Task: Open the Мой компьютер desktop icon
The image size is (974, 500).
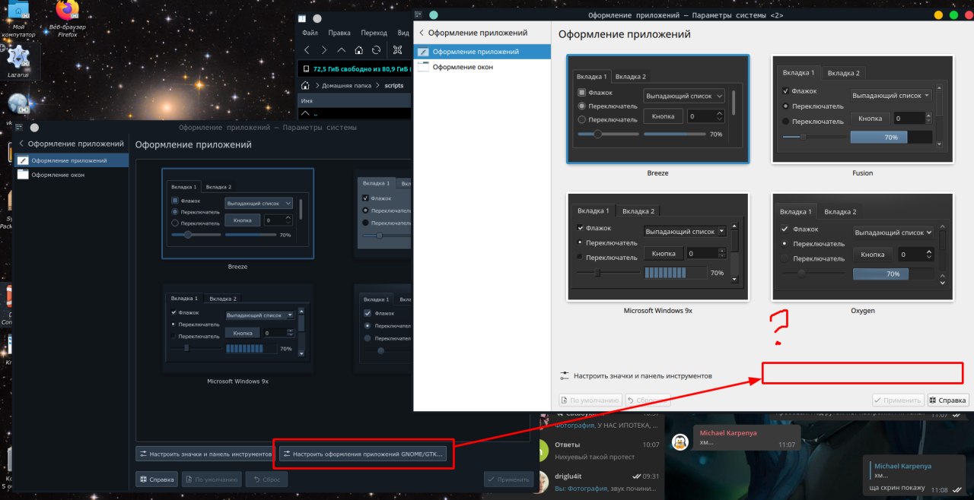Action: 18,19
